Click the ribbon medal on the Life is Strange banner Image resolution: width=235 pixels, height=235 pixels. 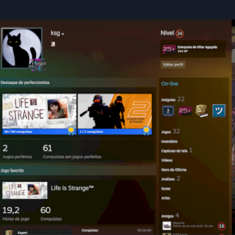(x=71, y=131)
